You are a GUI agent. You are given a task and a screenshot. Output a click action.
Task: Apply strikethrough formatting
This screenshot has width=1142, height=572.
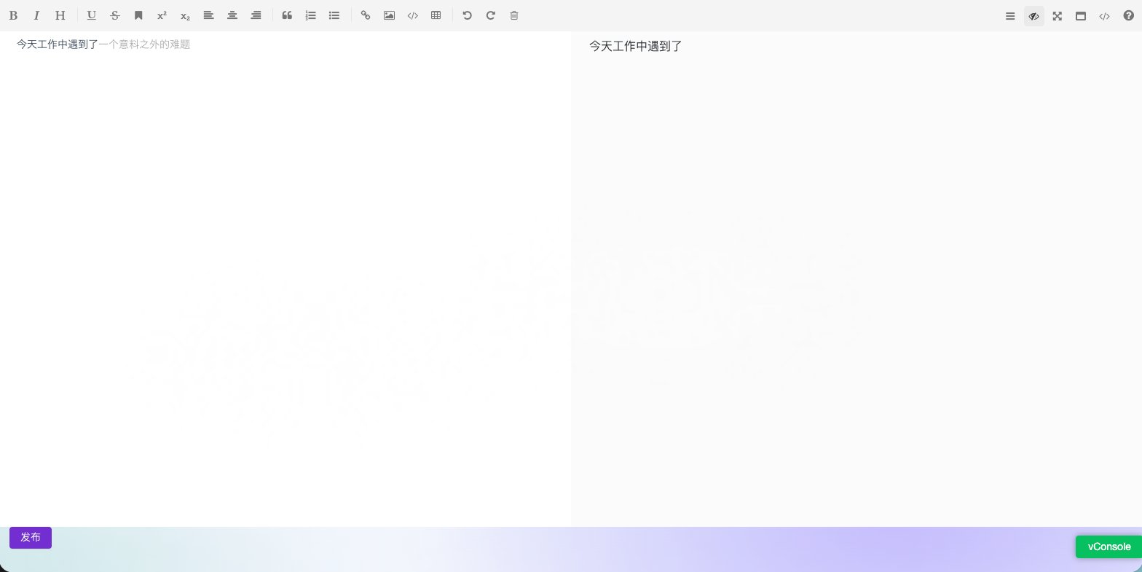[115, 15]
